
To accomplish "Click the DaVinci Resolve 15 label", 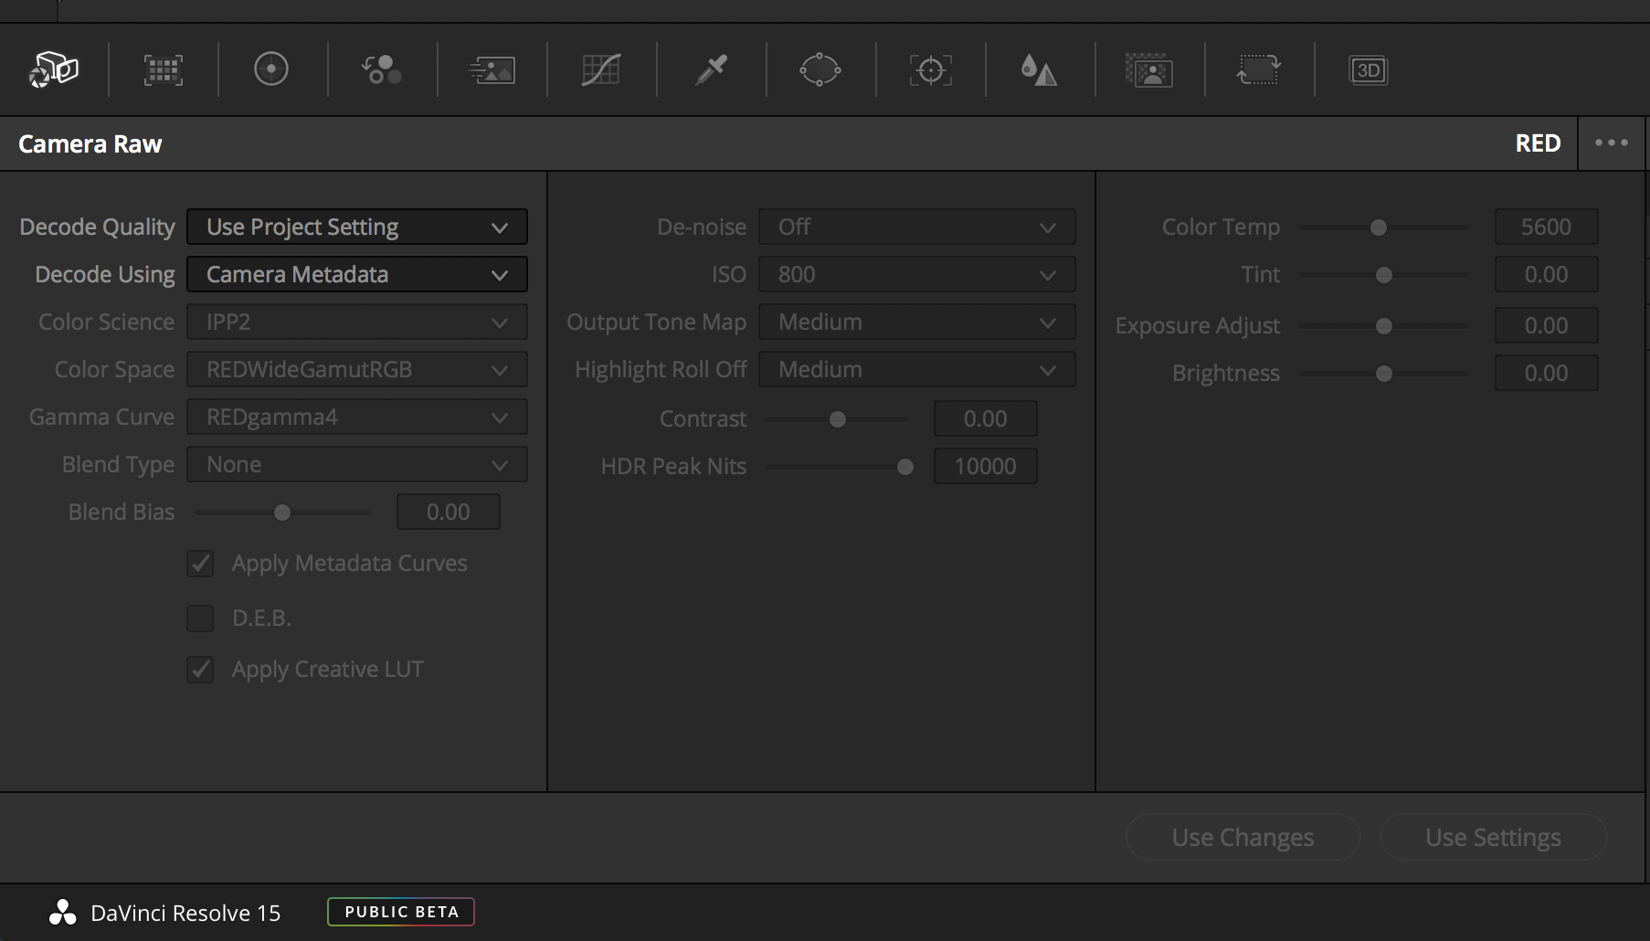I will [185, 913].
